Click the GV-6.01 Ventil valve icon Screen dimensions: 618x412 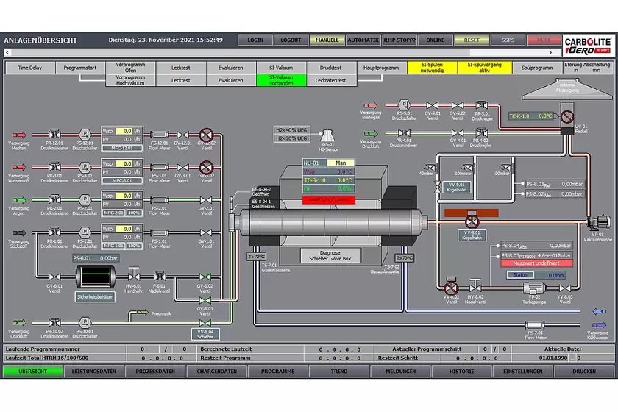54,277
